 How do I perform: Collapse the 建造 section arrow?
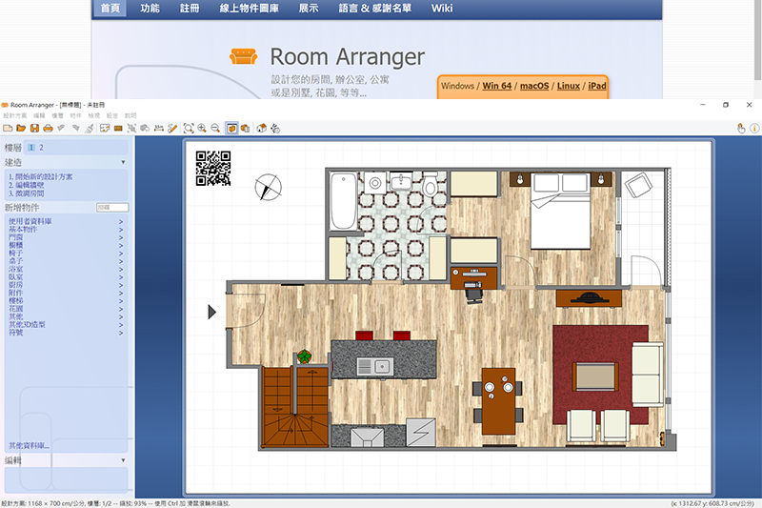(123, 162)
